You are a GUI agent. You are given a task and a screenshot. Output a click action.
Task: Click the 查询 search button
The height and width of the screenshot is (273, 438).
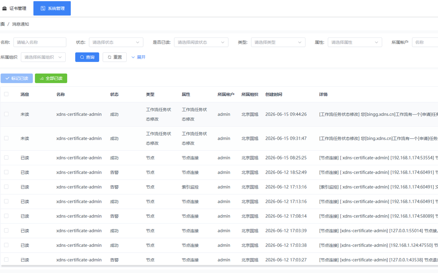(87, 57)
